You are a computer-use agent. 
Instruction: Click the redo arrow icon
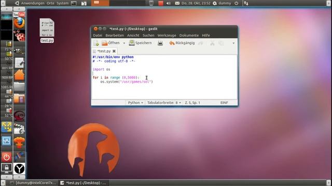tap(200, 43)
